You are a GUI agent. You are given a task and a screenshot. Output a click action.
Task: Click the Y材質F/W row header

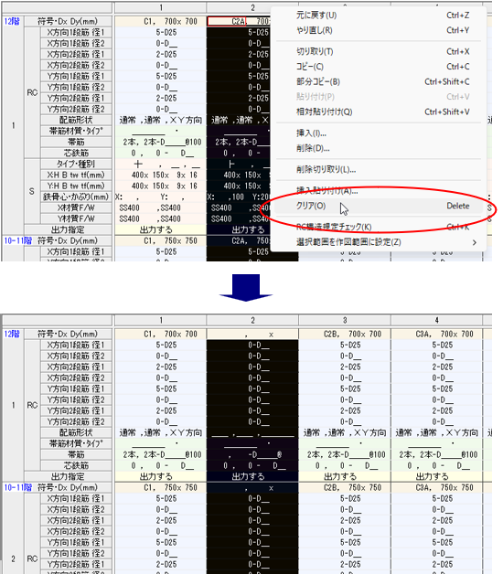tap(76, 218)
